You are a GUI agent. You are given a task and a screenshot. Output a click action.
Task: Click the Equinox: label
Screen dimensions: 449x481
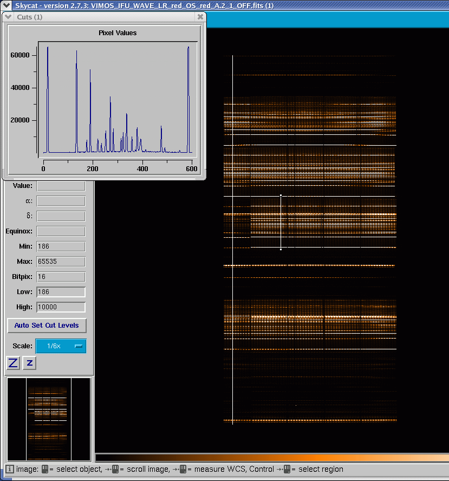tap(19, 231)
